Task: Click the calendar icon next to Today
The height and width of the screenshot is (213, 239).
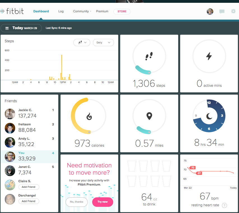Action: coord(6,28)
